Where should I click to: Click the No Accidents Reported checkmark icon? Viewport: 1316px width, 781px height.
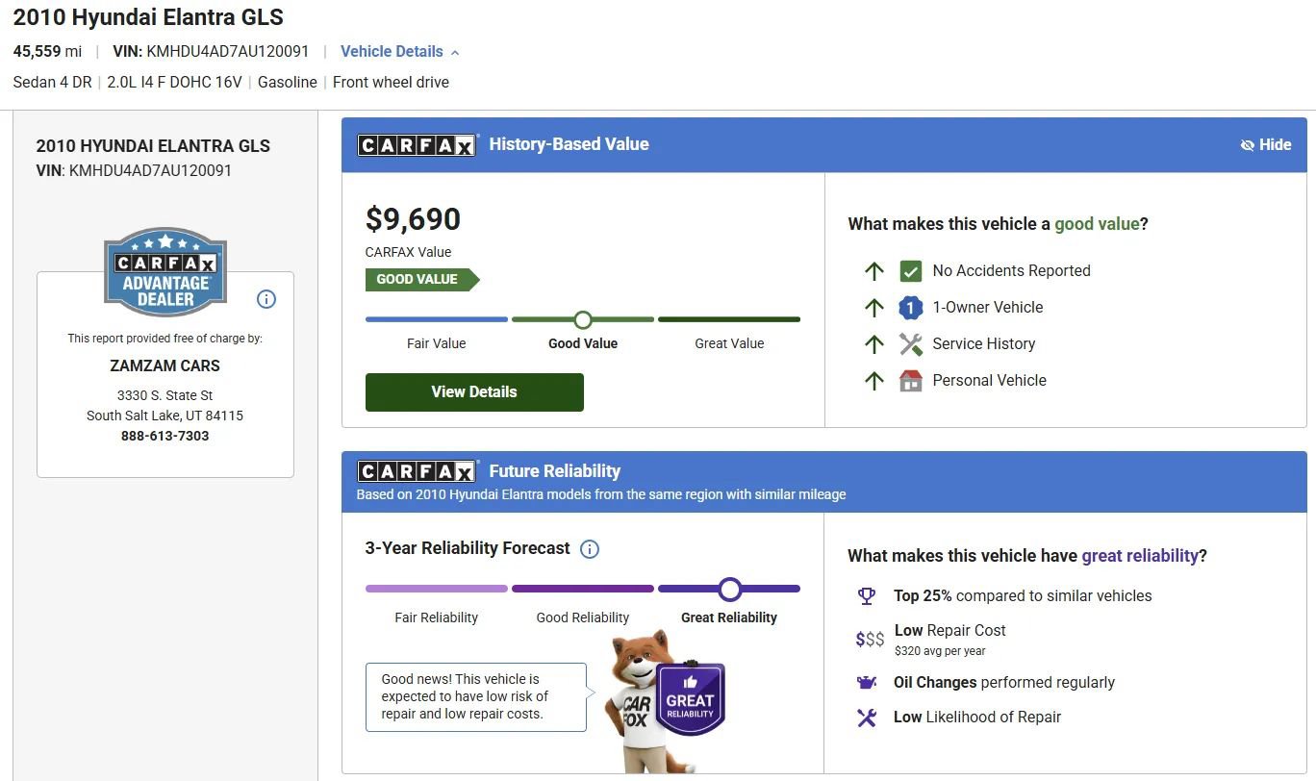pos(910,271)
